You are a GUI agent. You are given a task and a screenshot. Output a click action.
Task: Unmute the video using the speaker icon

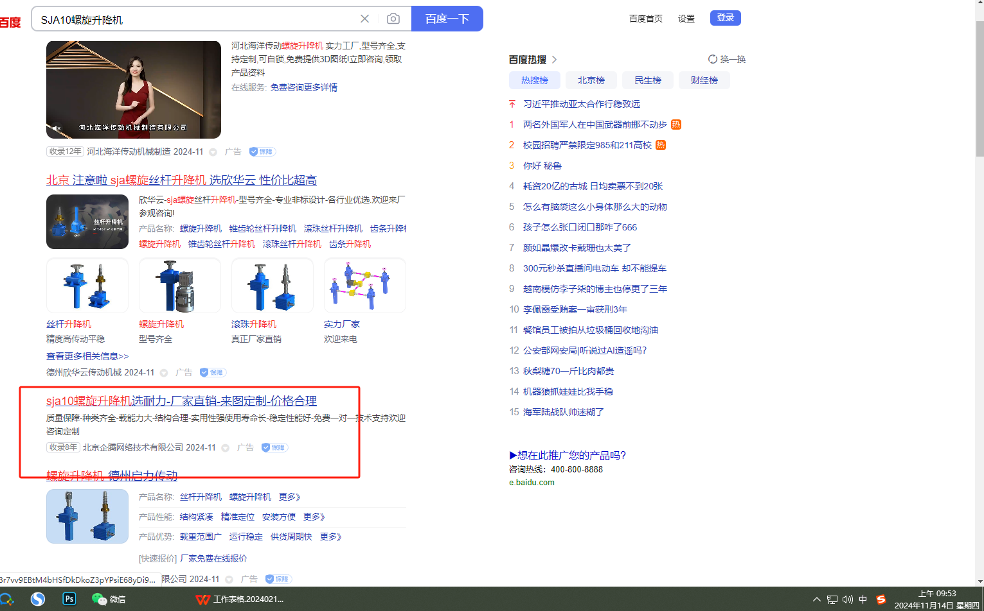point(56,128)
